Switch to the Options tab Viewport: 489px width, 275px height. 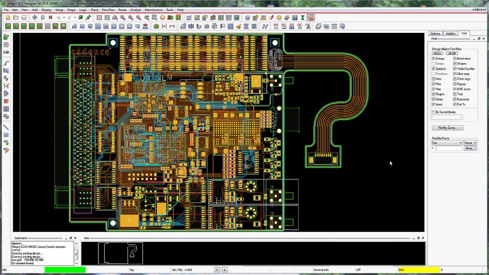(x=435, y=33)
